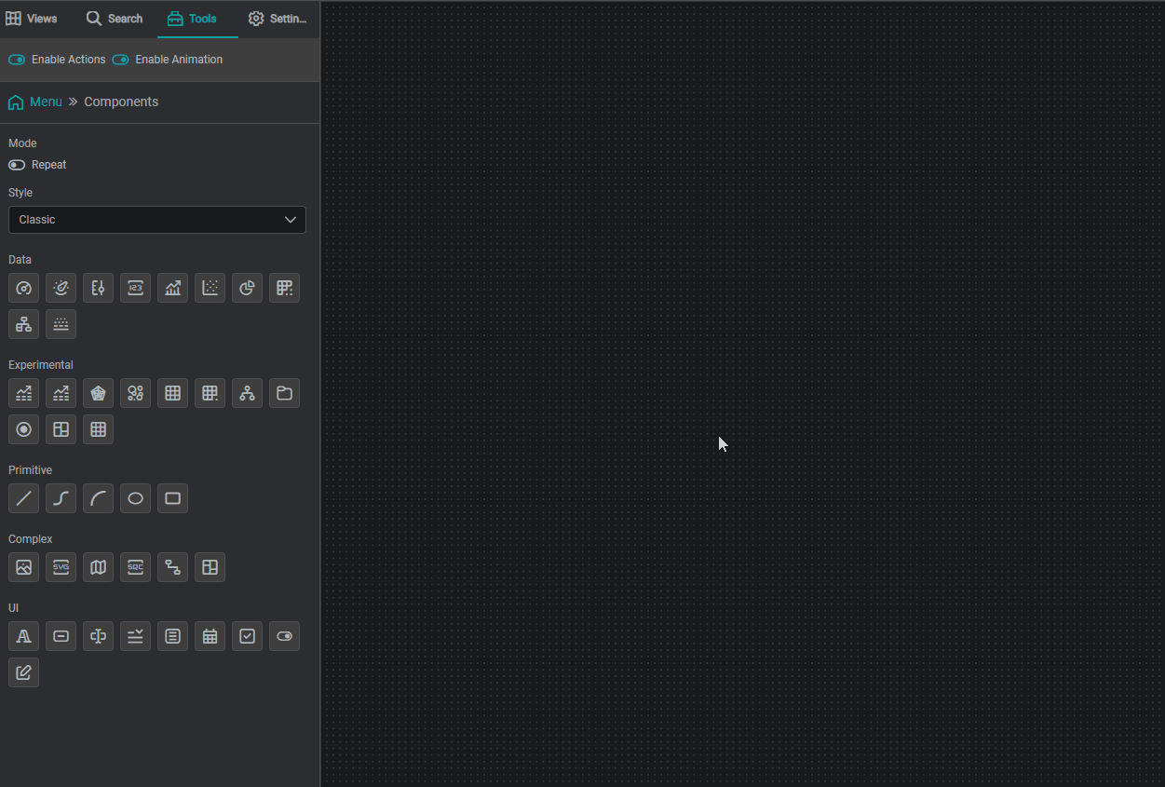Add the checkbox UI component

tap(248, 636)
